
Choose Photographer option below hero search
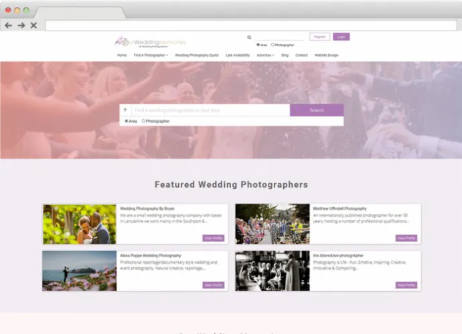tap(144, 121)
